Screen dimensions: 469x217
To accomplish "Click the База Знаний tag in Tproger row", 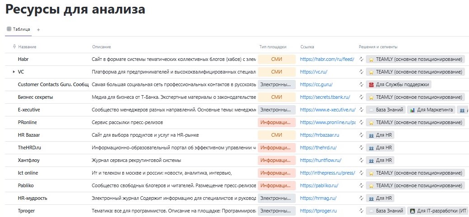I will coord(386,211).
